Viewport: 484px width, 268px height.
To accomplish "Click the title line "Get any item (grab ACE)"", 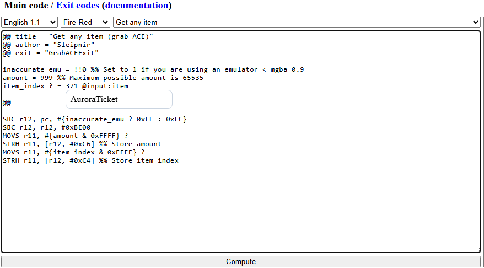I will pyautogui.click(x=78, y=36).
